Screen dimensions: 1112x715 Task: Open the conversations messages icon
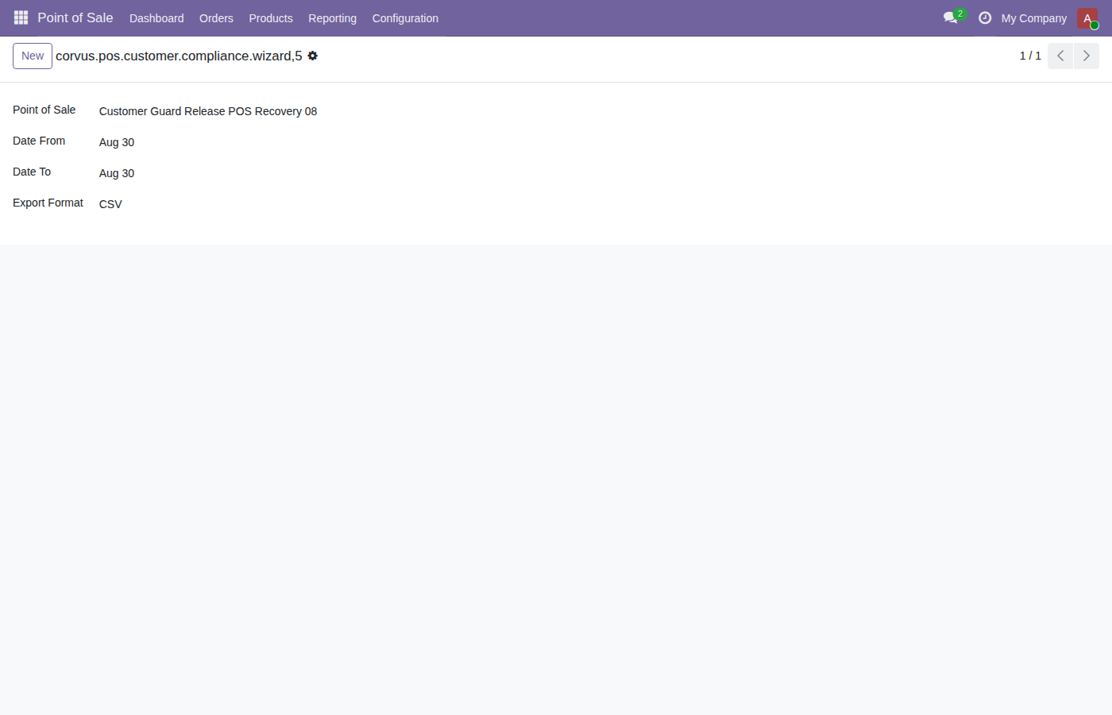coord(952,17)
